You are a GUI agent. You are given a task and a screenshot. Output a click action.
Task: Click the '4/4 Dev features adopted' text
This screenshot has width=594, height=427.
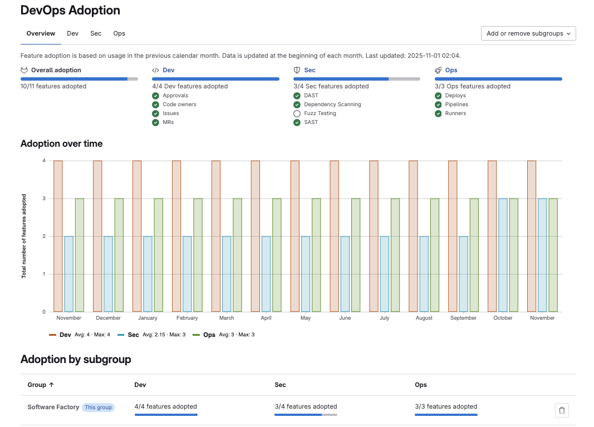point(190,86)
